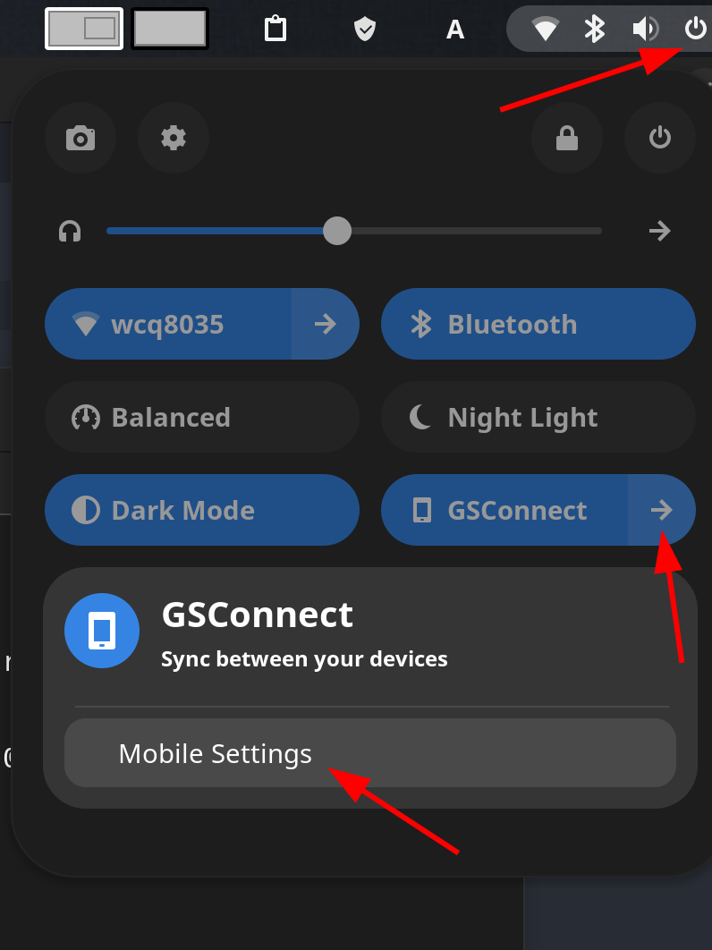Take a screenshot with the camera icon

(x=80, y=138)
